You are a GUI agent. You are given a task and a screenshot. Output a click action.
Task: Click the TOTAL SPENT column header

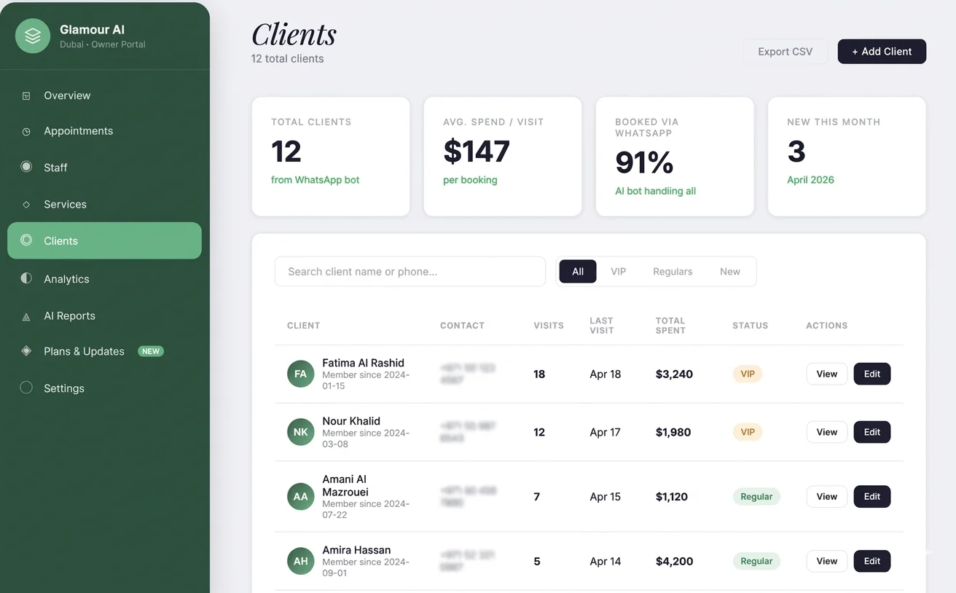pos(670,326)
